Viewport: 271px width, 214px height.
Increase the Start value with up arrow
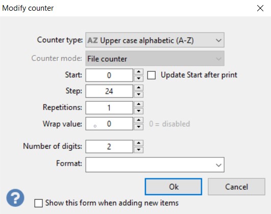pyautogui.click(x=139, y=72)
